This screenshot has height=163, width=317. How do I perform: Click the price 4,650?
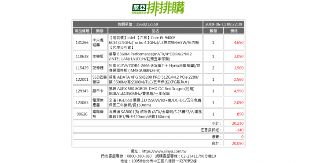[x=239, y=43]
